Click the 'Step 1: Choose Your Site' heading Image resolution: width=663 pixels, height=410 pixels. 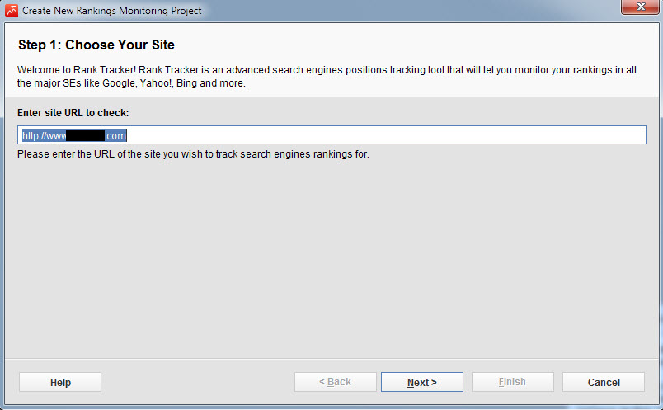click(96, 45)
